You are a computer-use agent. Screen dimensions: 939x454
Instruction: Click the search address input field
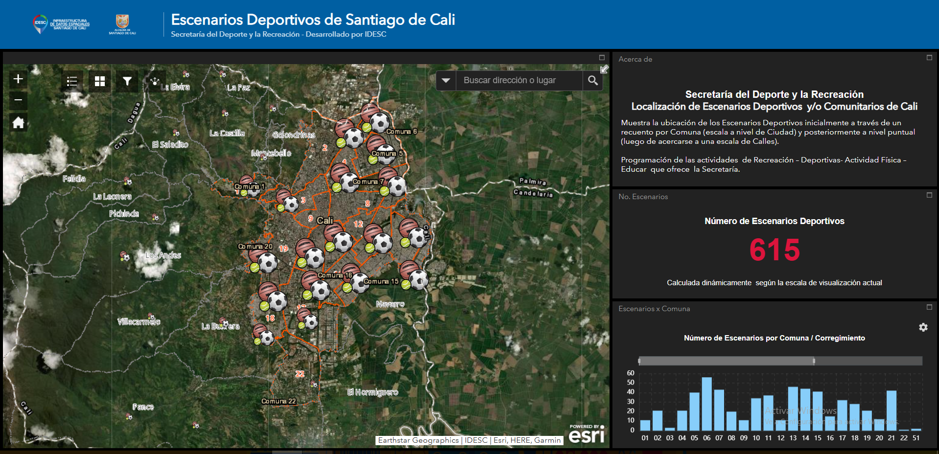519,81
